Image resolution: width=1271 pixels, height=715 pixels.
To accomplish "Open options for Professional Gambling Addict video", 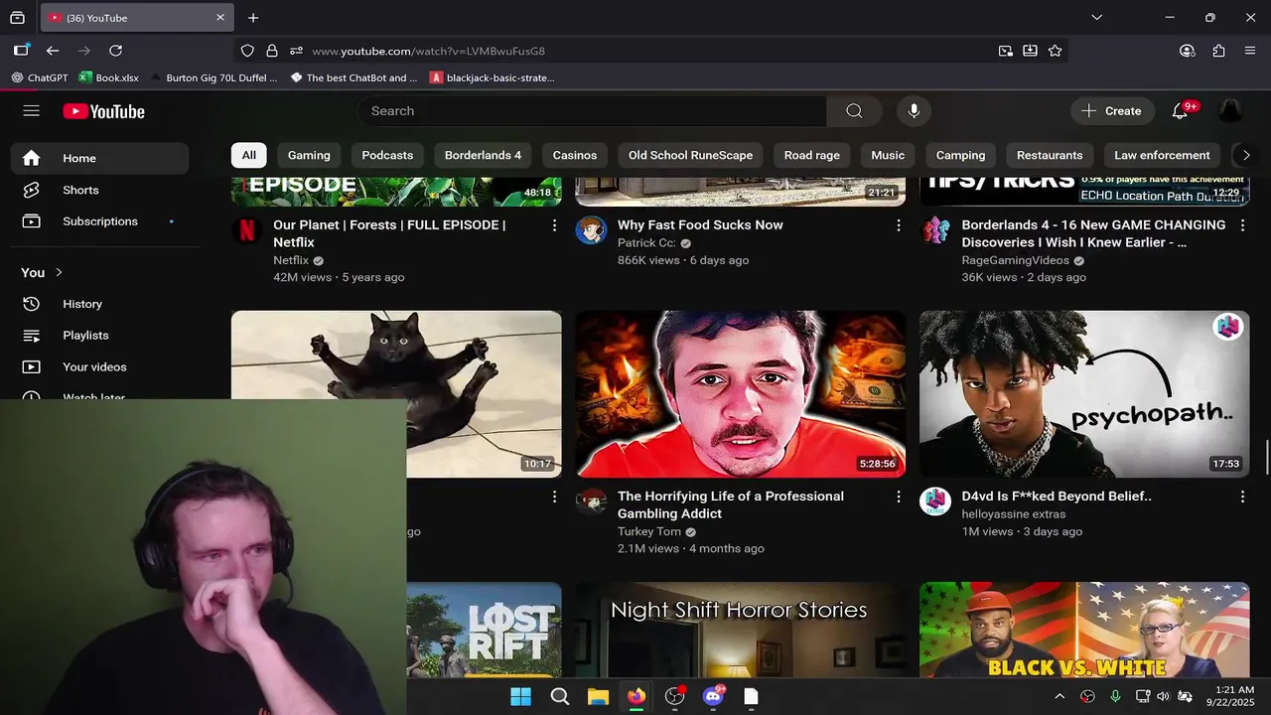I will click(899, 497).
